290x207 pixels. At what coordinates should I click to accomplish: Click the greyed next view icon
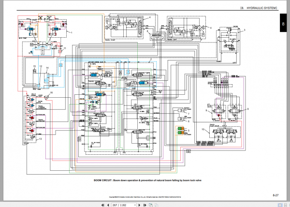click(x=156, y=205)
